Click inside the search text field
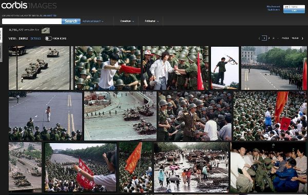Viewport: 308px width, 195px height. click(x=32, y=21)
